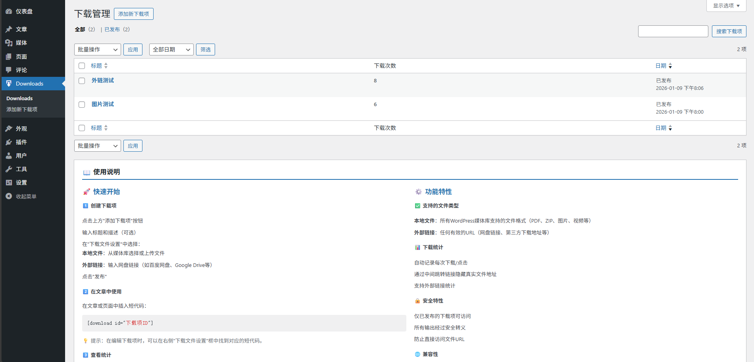This screenshot has width=754, height=362.
Task: Open the 全部日期 date filter dropdown
Action: pyautogui.click(x=171, y=50)
